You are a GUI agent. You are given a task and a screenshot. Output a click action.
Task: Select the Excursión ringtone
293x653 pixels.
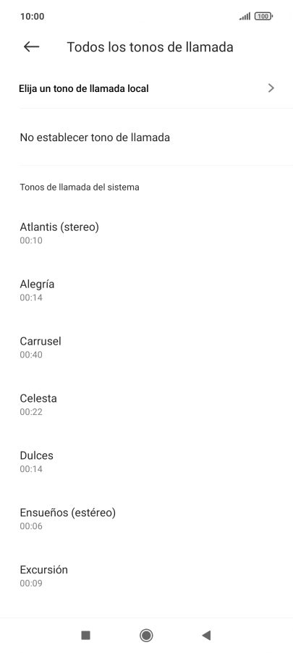tap(146, 576)
